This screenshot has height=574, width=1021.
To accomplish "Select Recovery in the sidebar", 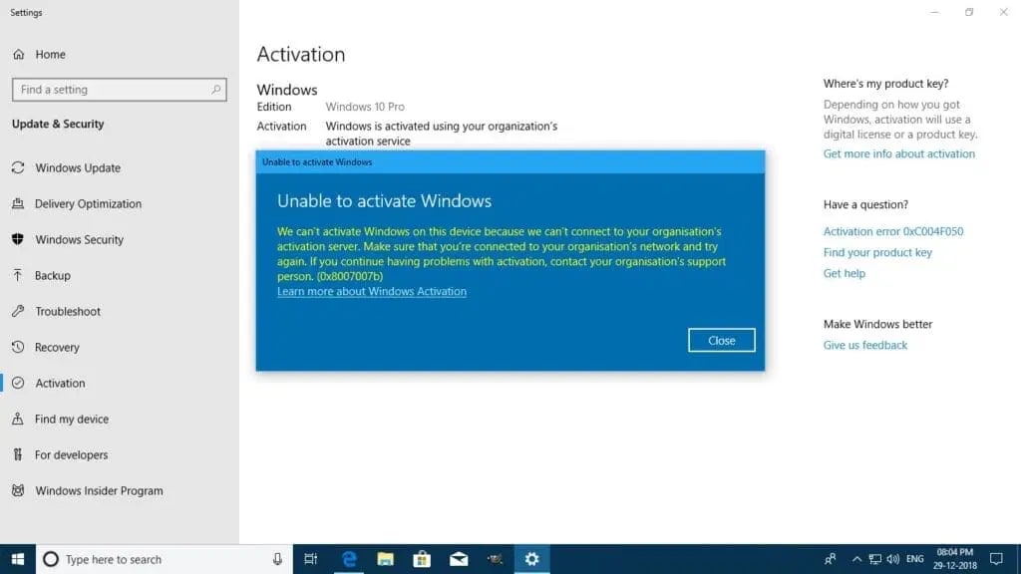I will (x=57, y=347).
